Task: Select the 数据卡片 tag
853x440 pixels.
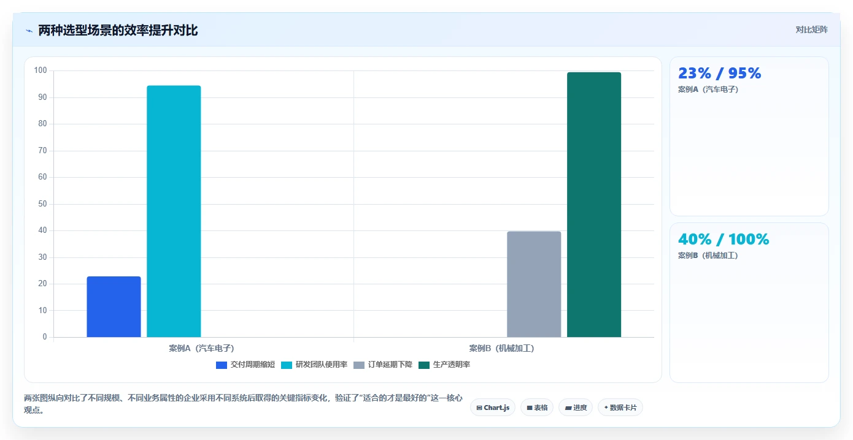Action: 620,408
